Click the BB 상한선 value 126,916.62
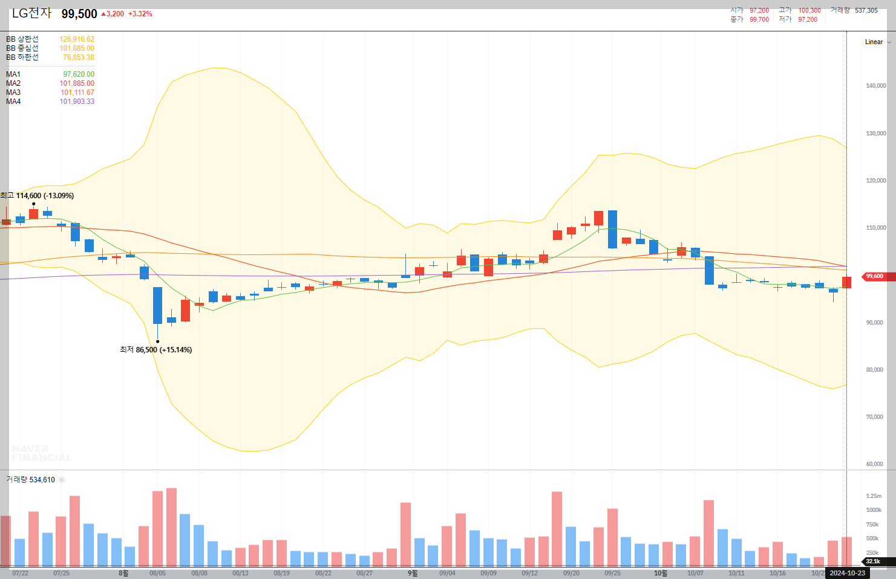Viewport: 896px width, 579px height. point(77,39)
